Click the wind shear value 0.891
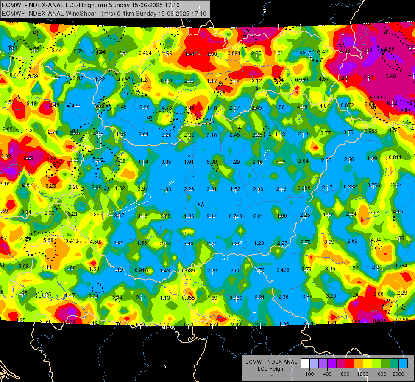 point(234,53)
